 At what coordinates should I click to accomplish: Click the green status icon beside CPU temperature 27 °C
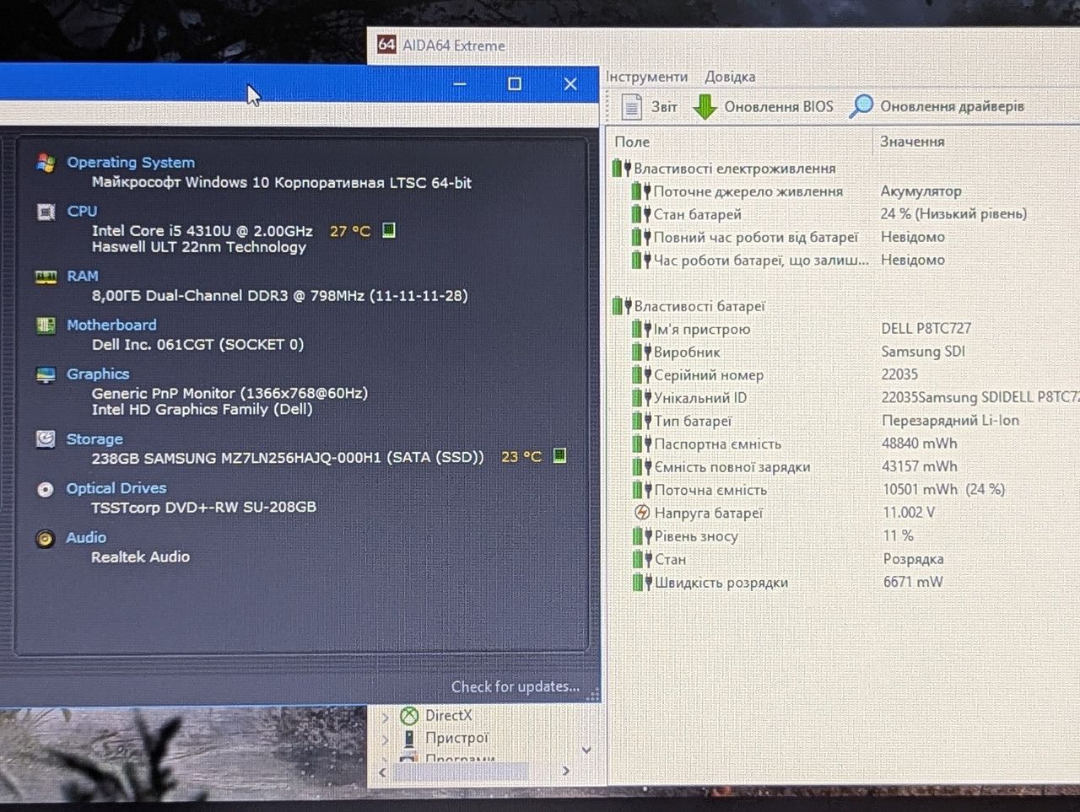point(389,230)
